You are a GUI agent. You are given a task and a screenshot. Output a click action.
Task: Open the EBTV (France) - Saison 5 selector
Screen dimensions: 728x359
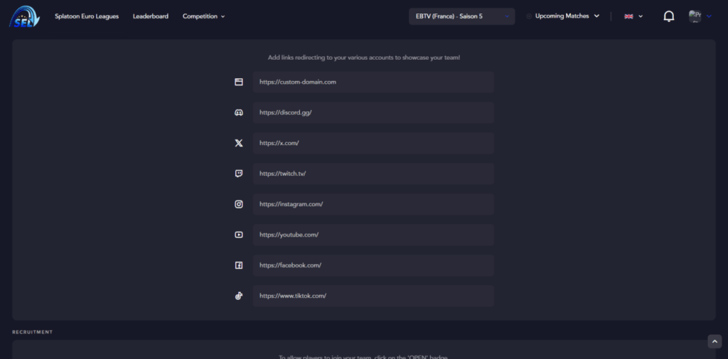462,16
